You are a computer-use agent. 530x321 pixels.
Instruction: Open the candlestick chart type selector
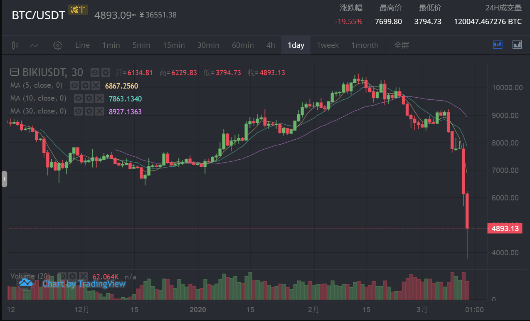tap(15, 45)
